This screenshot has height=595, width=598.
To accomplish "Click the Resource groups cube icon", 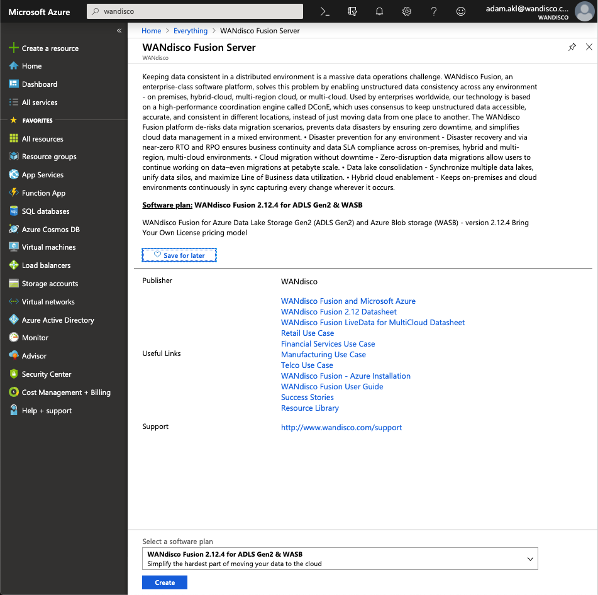I will click(13, 157).
